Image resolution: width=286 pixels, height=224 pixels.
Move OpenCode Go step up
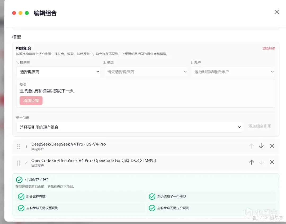252,162
